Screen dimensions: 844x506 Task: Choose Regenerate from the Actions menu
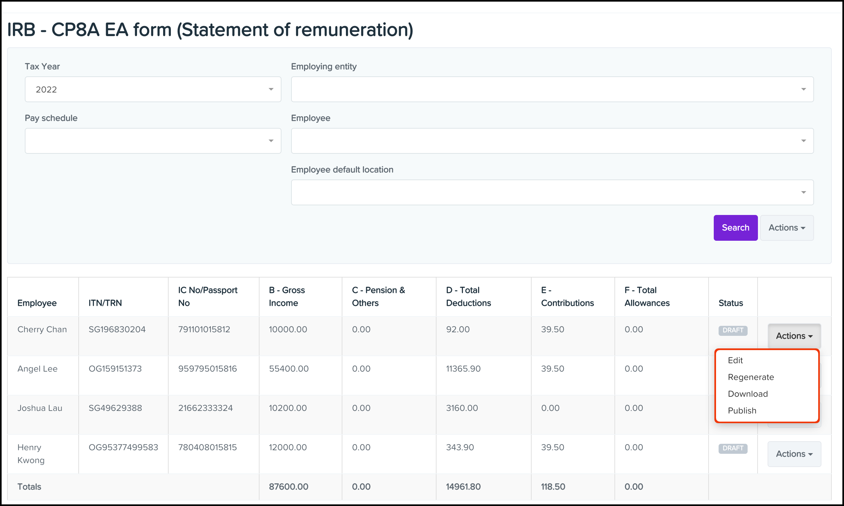(751, 377)
